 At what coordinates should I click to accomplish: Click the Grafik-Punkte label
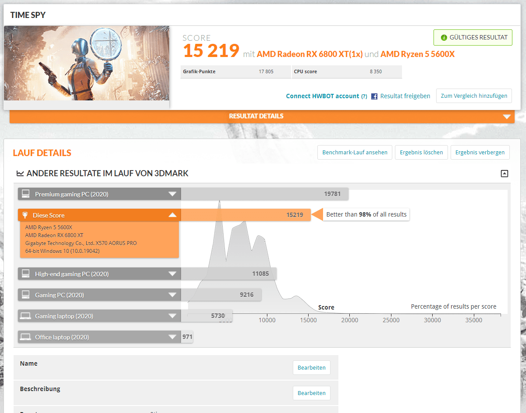(x=199, y=71)
